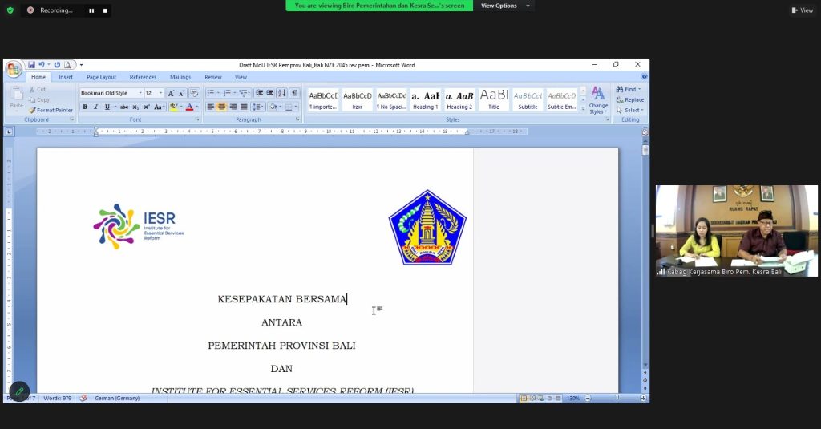This screenshot has height=429, width=821.
Task: Toggle italic formatting
Action: click(x=96, y=107)
